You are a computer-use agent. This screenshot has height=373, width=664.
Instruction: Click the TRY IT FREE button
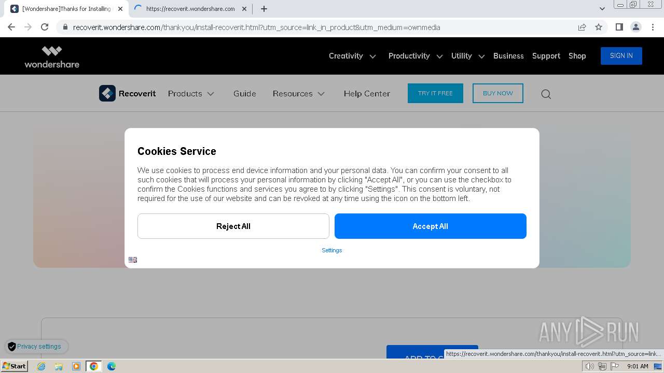[x=435, y=93]
